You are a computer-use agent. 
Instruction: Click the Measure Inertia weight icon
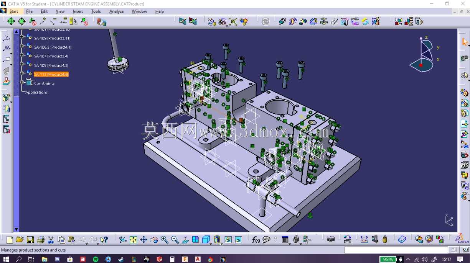coord(385,240)
